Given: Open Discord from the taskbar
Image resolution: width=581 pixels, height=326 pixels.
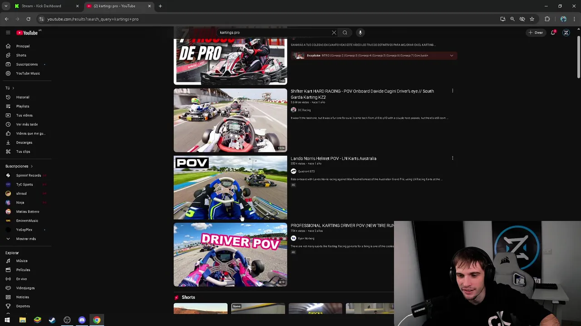Looking at the screenshot, I should coord(82,320).
